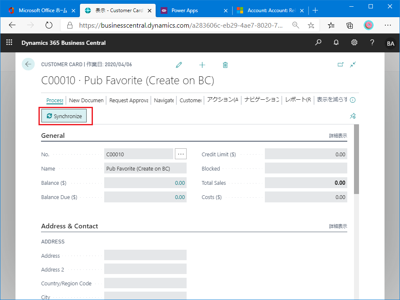Viewport: 400px width, 300px height.
Task: Pin the action bar
Action: [353, 116]
